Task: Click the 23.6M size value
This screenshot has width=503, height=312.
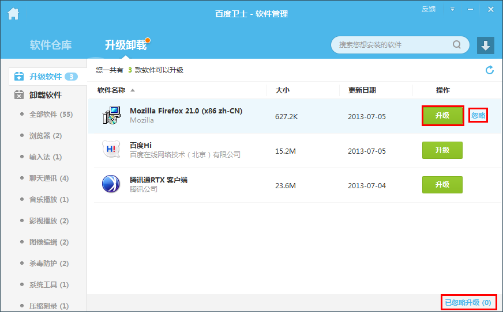Action: click(286, 185)
